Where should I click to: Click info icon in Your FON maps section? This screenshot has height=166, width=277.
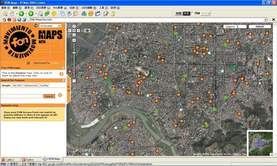(x=61, y=74)
